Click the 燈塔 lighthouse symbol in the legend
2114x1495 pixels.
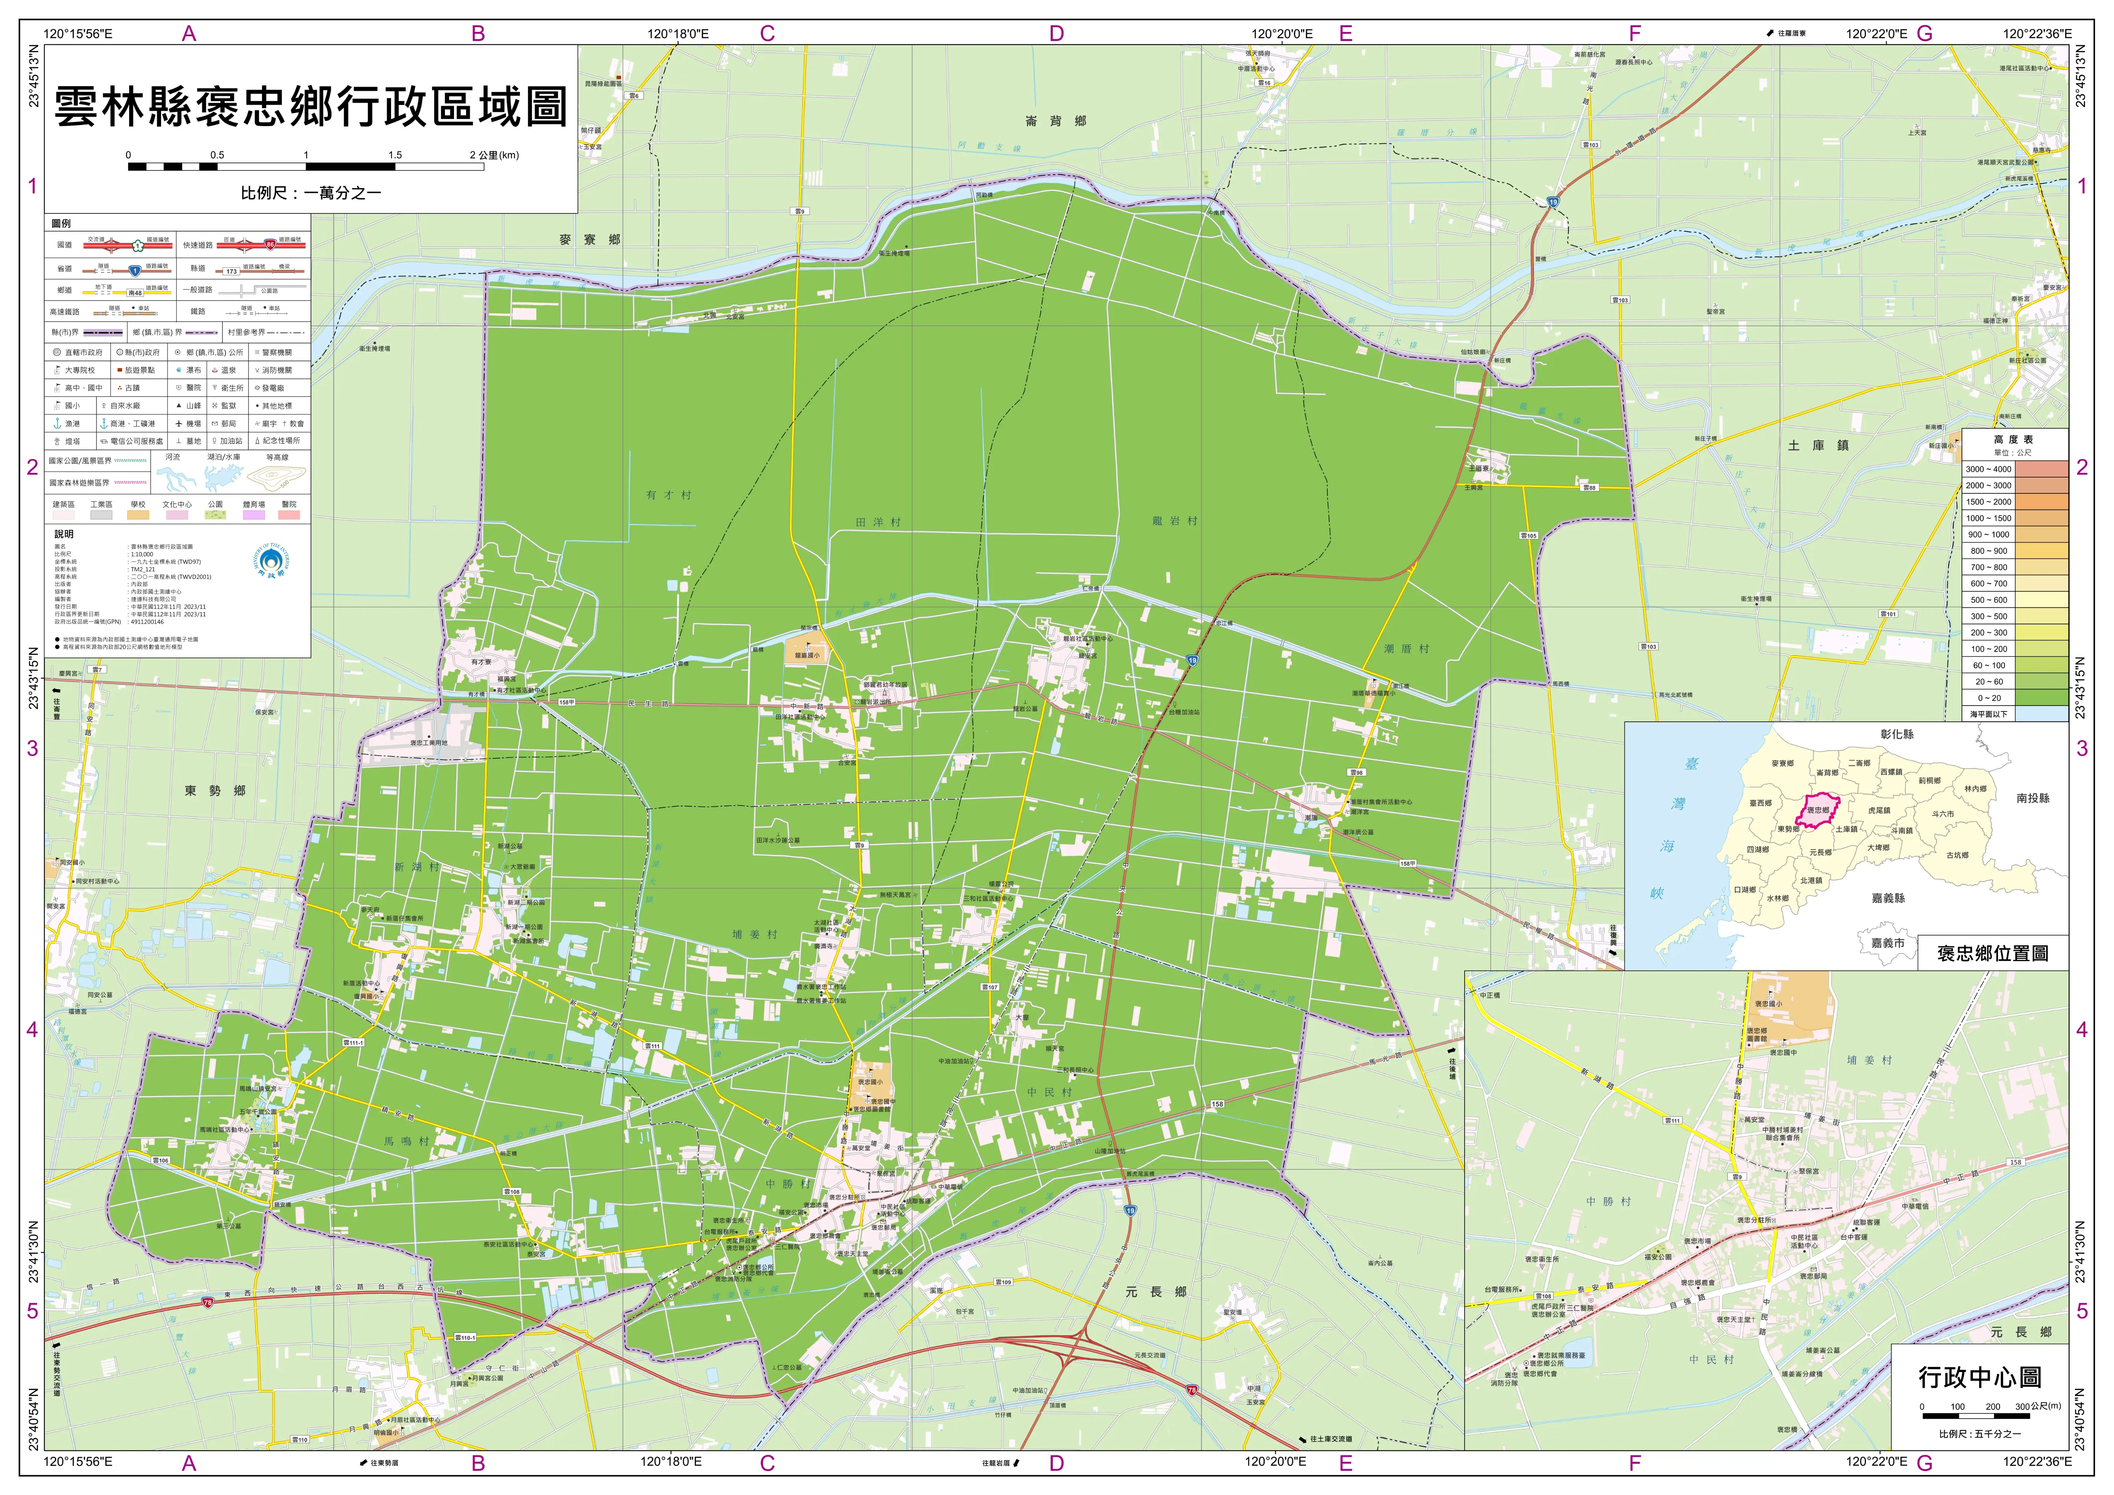tap(57, 442)
